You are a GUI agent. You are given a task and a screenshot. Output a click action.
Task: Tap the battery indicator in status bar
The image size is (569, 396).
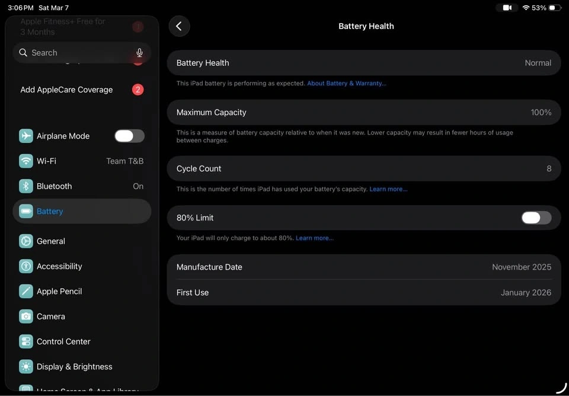click(x=554, y=8)
